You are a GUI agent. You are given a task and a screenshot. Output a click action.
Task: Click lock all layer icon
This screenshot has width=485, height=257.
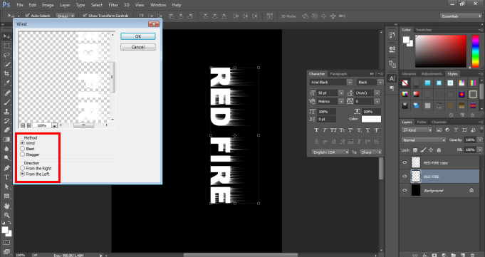(x=439, y=150)
